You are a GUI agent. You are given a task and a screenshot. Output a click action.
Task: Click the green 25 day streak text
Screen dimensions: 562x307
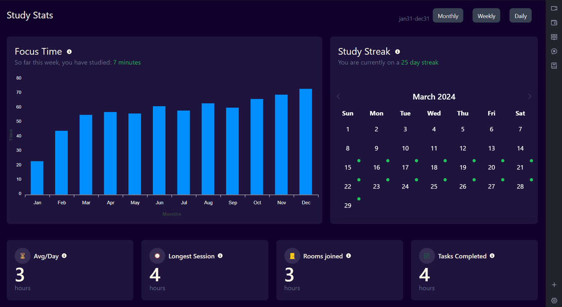420,62
